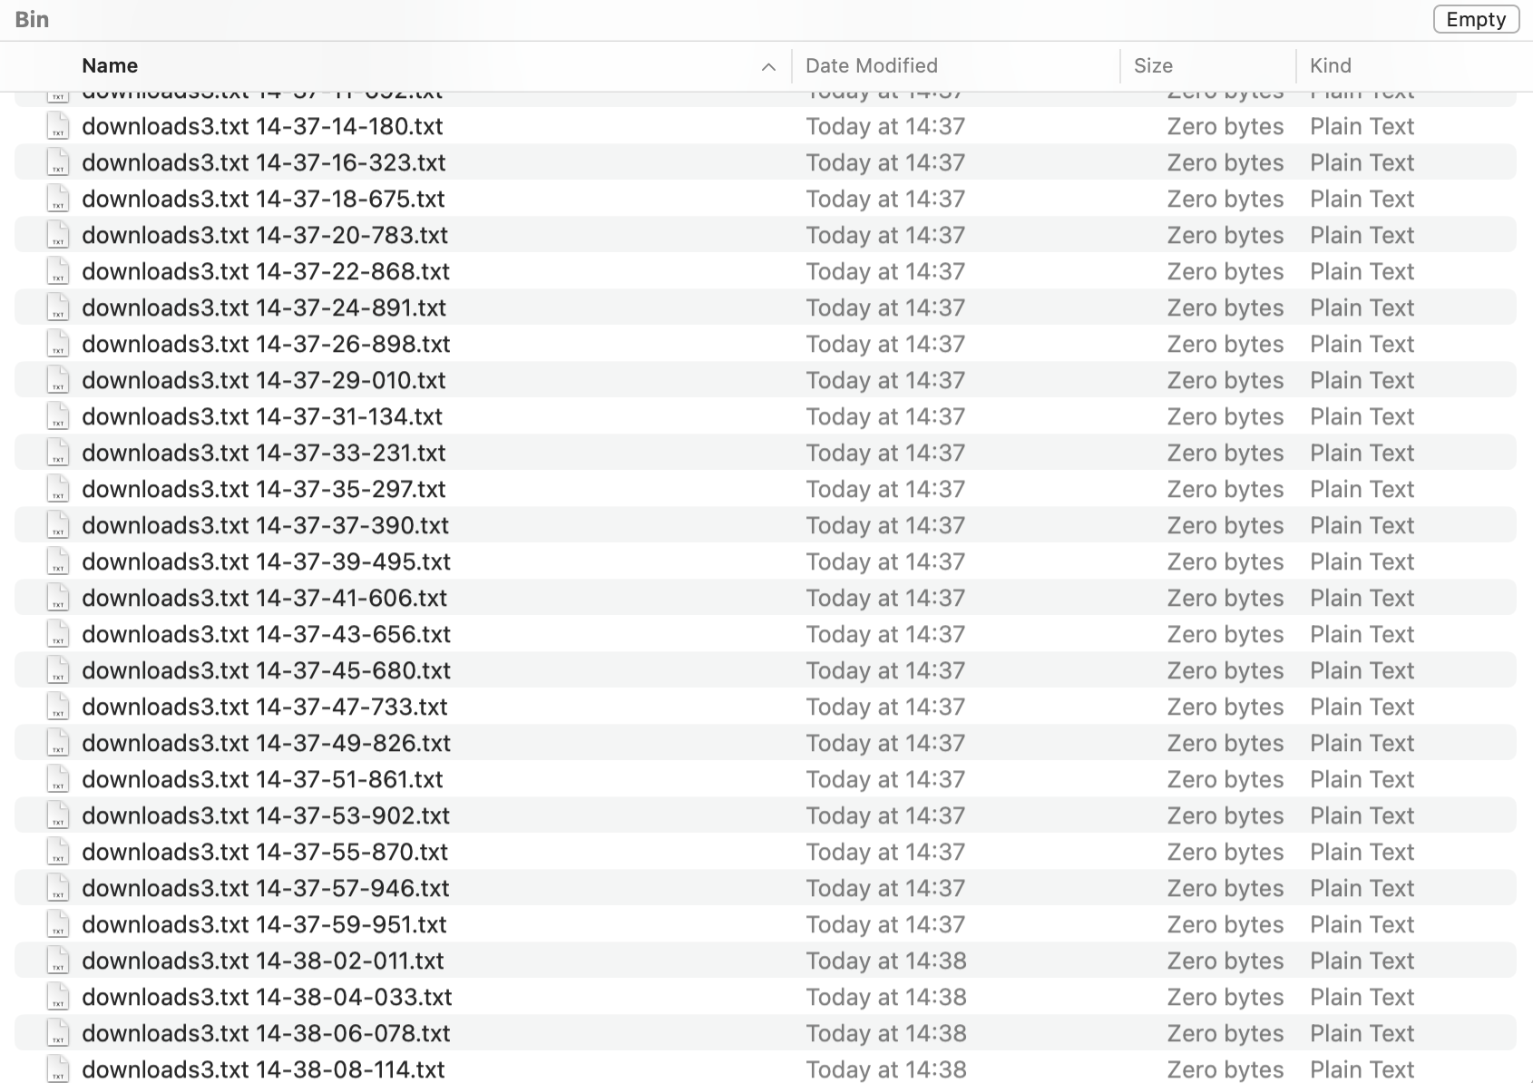1533x1083 pixels.
Task: Select the file name downloads3.txt 14-37-47-733.txt
Action: 265,707
